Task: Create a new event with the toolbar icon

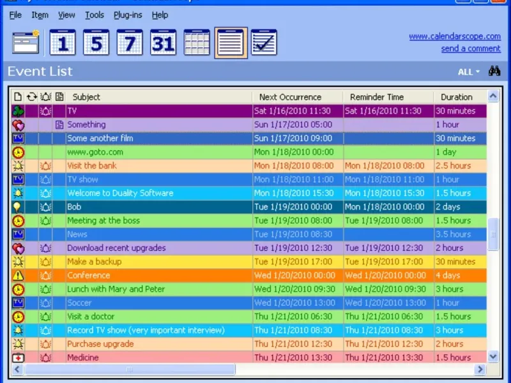Action: point(26,42)
